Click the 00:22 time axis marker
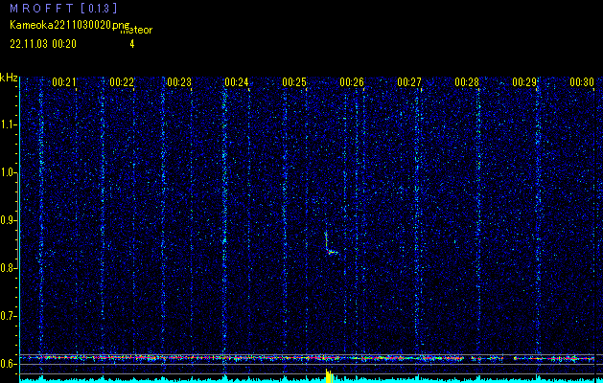 pos(122,81)
